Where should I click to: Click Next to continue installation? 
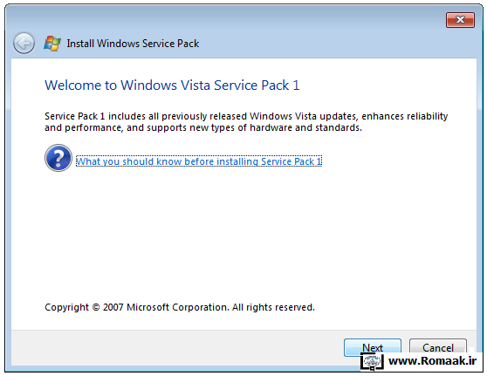[373, 347]
